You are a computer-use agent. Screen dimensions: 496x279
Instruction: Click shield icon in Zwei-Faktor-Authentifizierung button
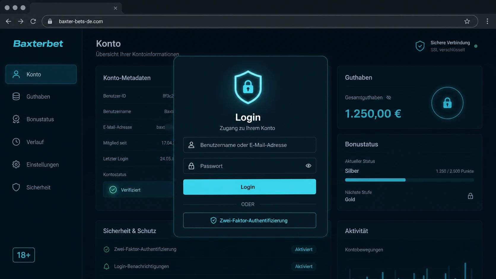213,220
